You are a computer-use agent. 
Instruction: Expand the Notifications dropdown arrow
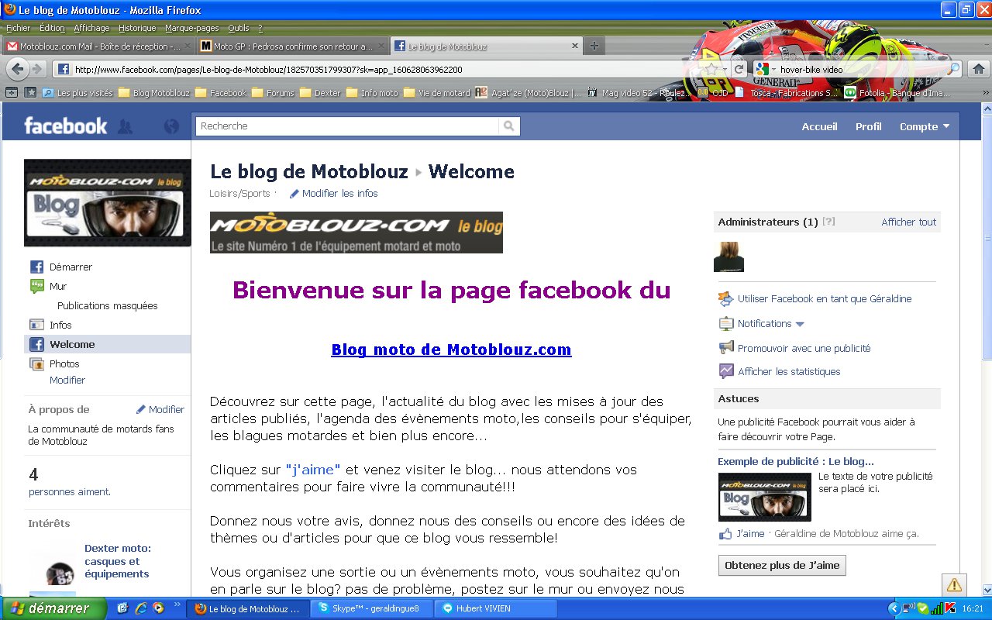coord(800,324)
